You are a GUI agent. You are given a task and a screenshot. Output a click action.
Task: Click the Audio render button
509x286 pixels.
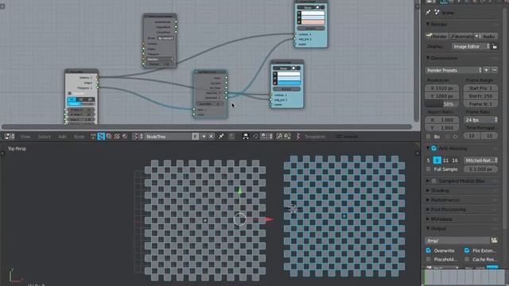click(486, 37)
